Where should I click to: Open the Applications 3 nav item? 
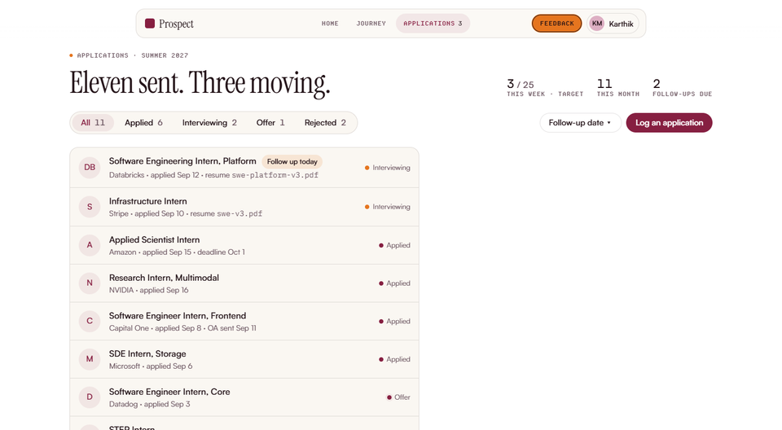tap(433, 24)
